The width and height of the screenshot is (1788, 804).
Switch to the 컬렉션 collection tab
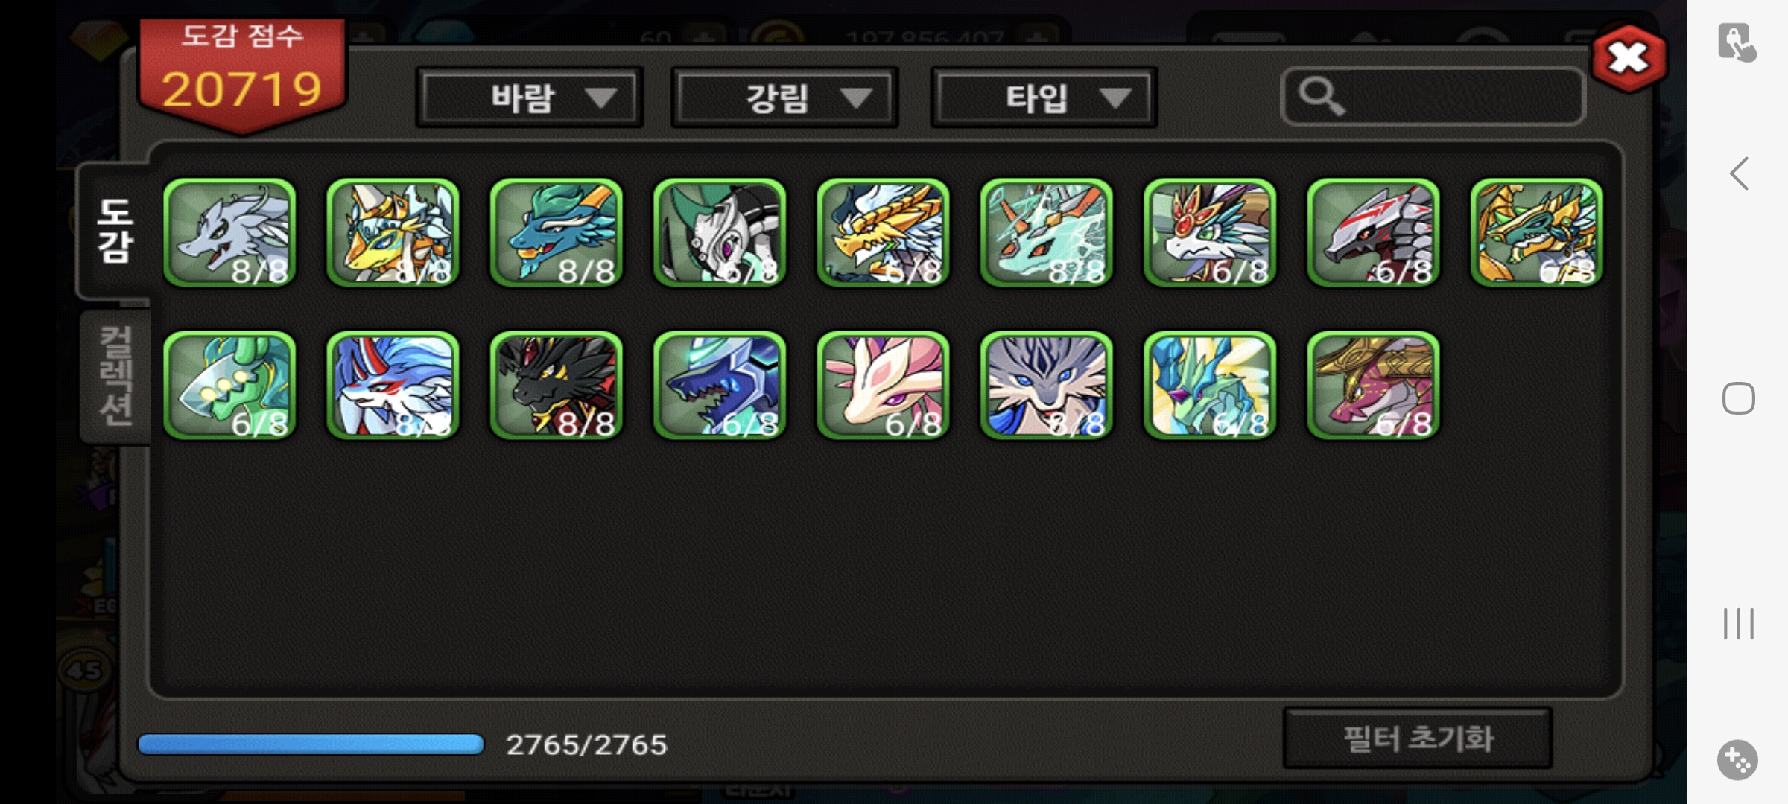pyautogui.click(x=116, y=377)
